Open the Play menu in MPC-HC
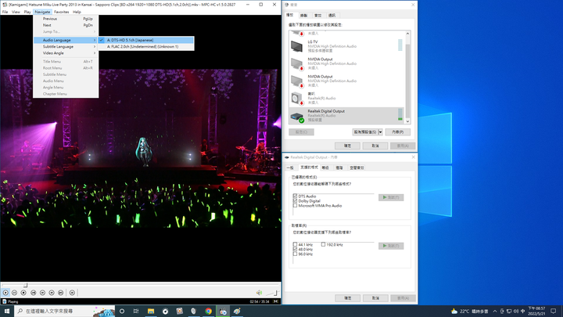The image size is (563, 317). pos(27,12)
